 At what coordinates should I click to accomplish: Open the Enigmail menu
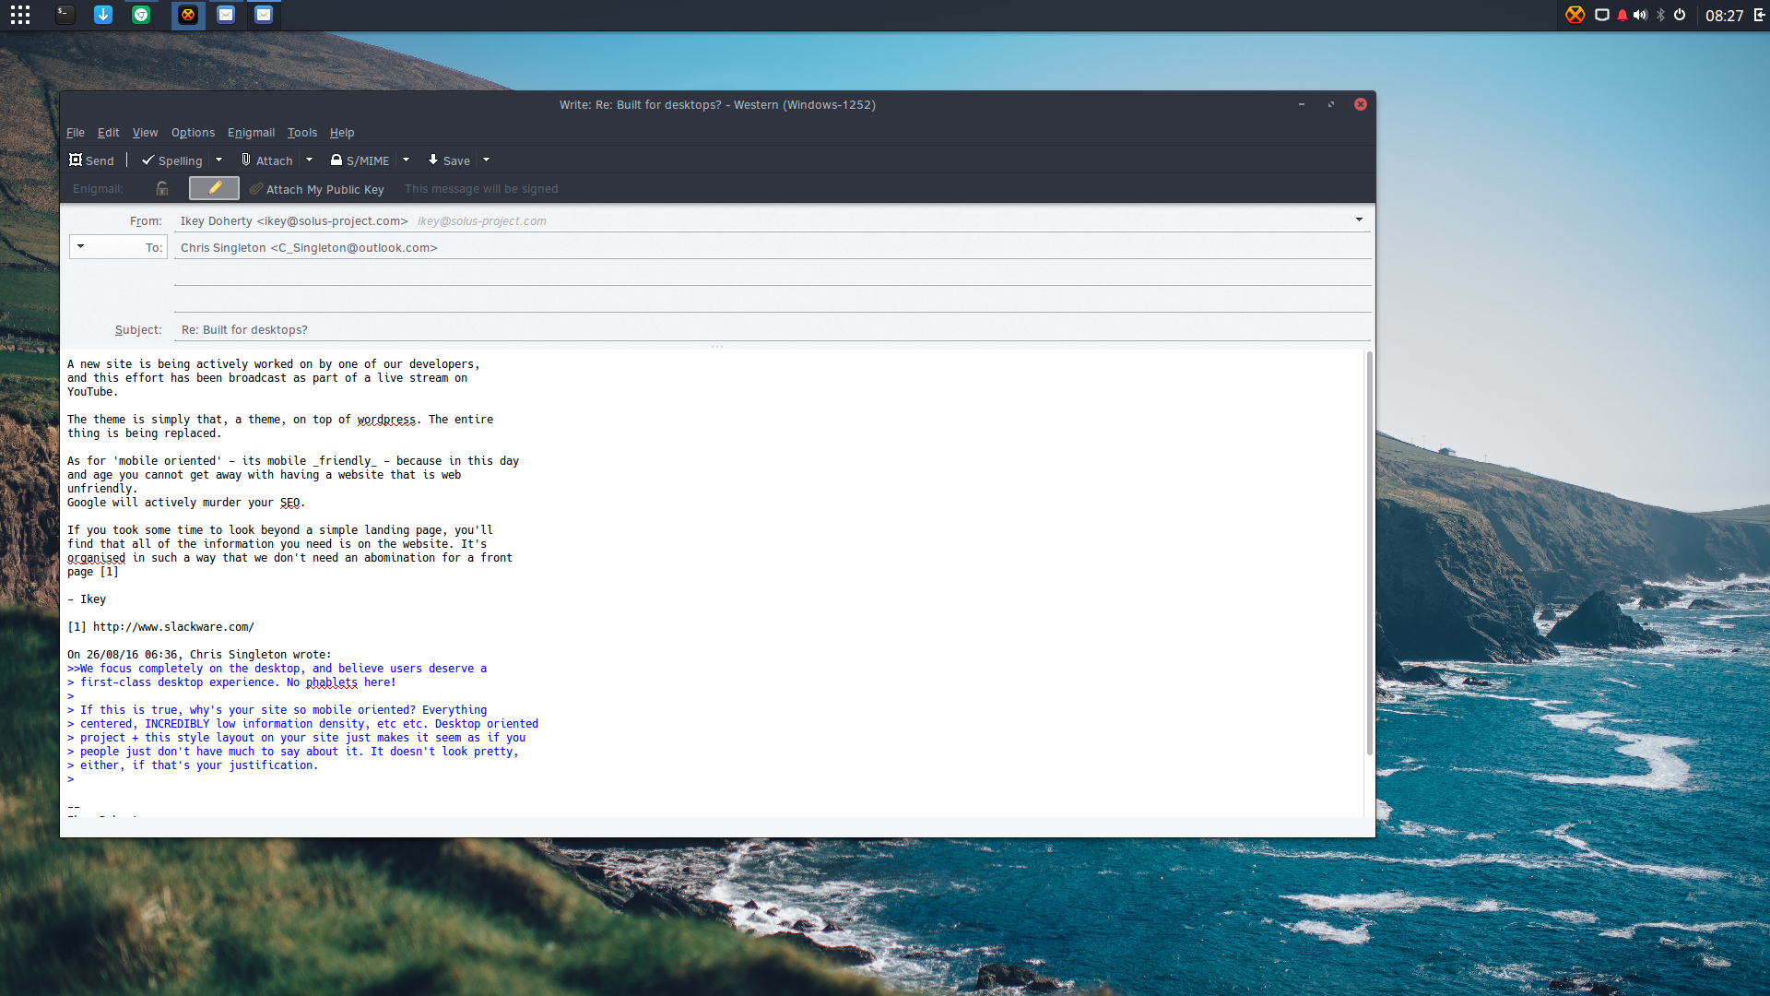tap(251, 133)
